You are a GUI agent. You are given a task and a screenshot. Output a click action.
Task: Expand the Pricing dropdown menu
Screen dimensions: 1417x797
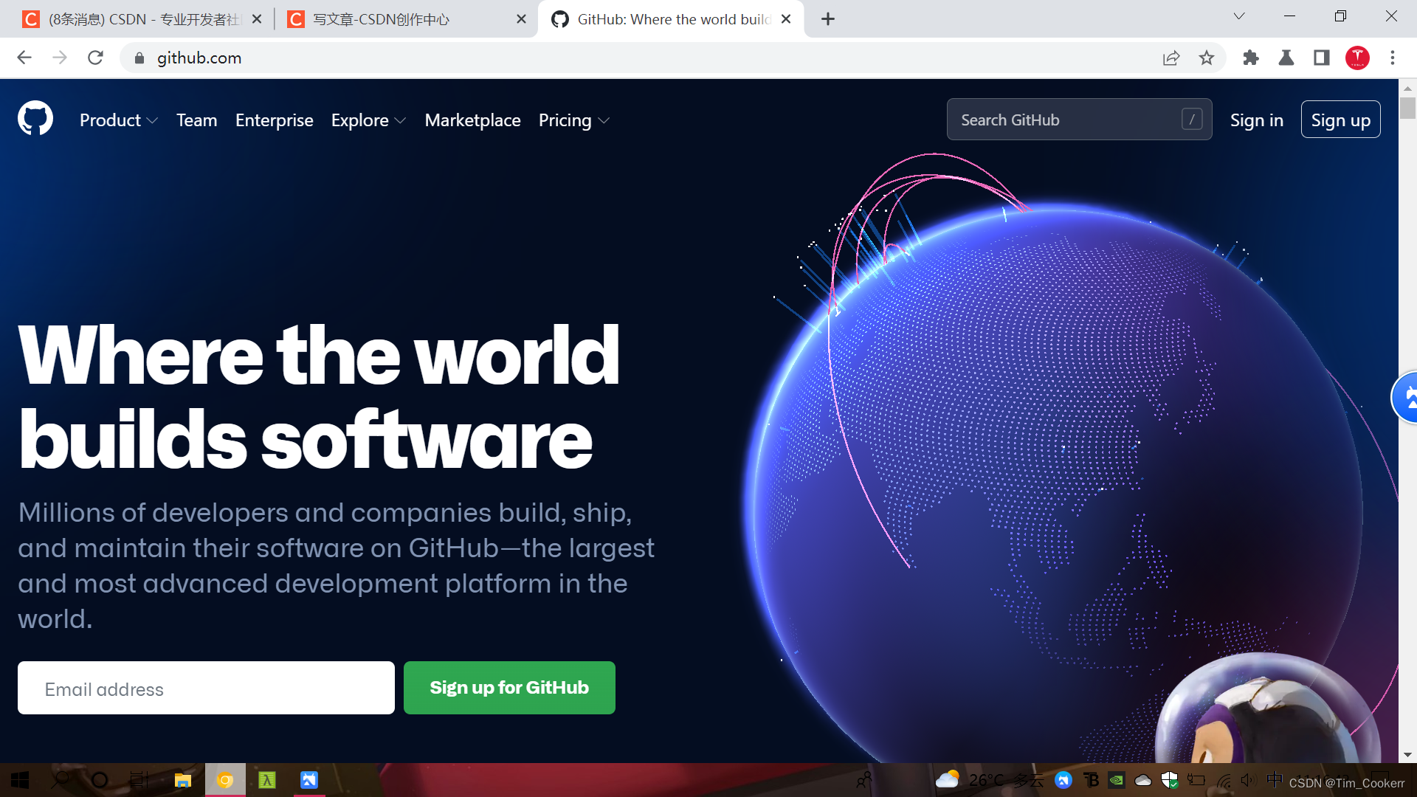573,120
